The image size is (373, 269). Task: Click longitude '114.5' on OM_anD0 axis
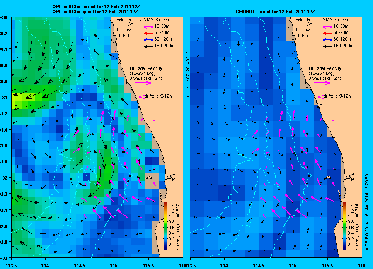(80, 266)
